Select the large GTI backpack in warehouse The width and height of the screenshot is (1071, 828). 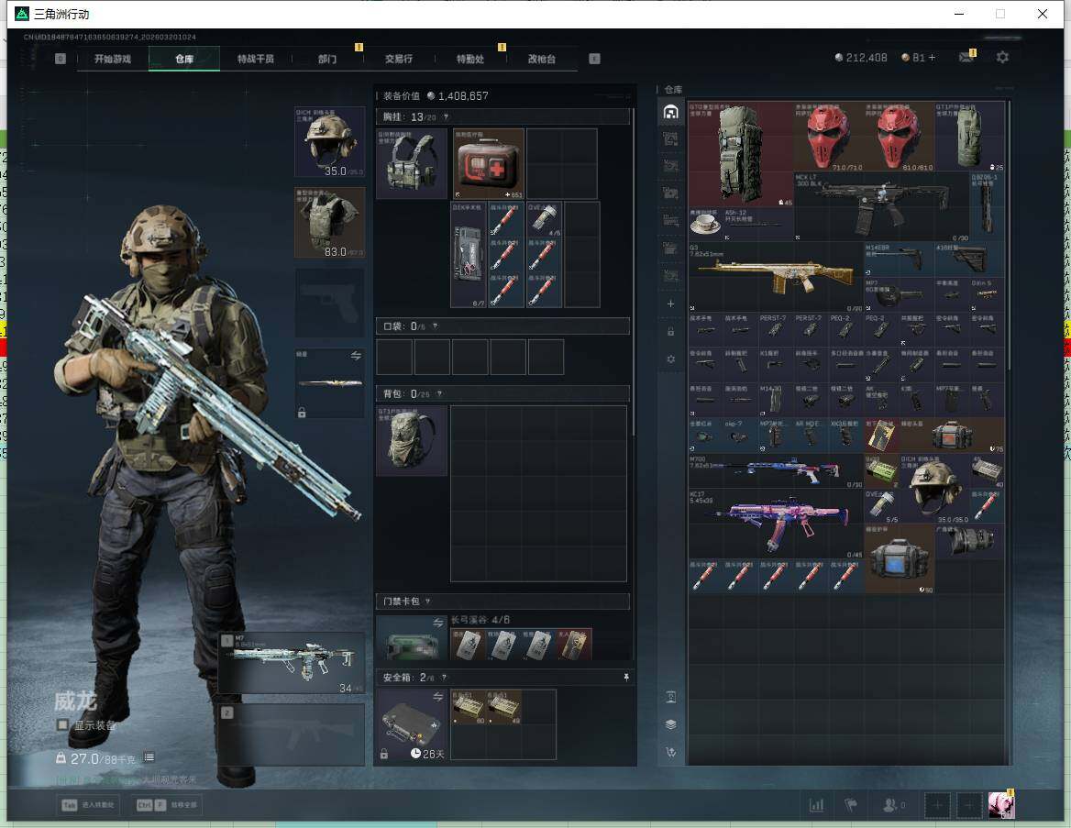pyautogui.click(x=741, y=154)
